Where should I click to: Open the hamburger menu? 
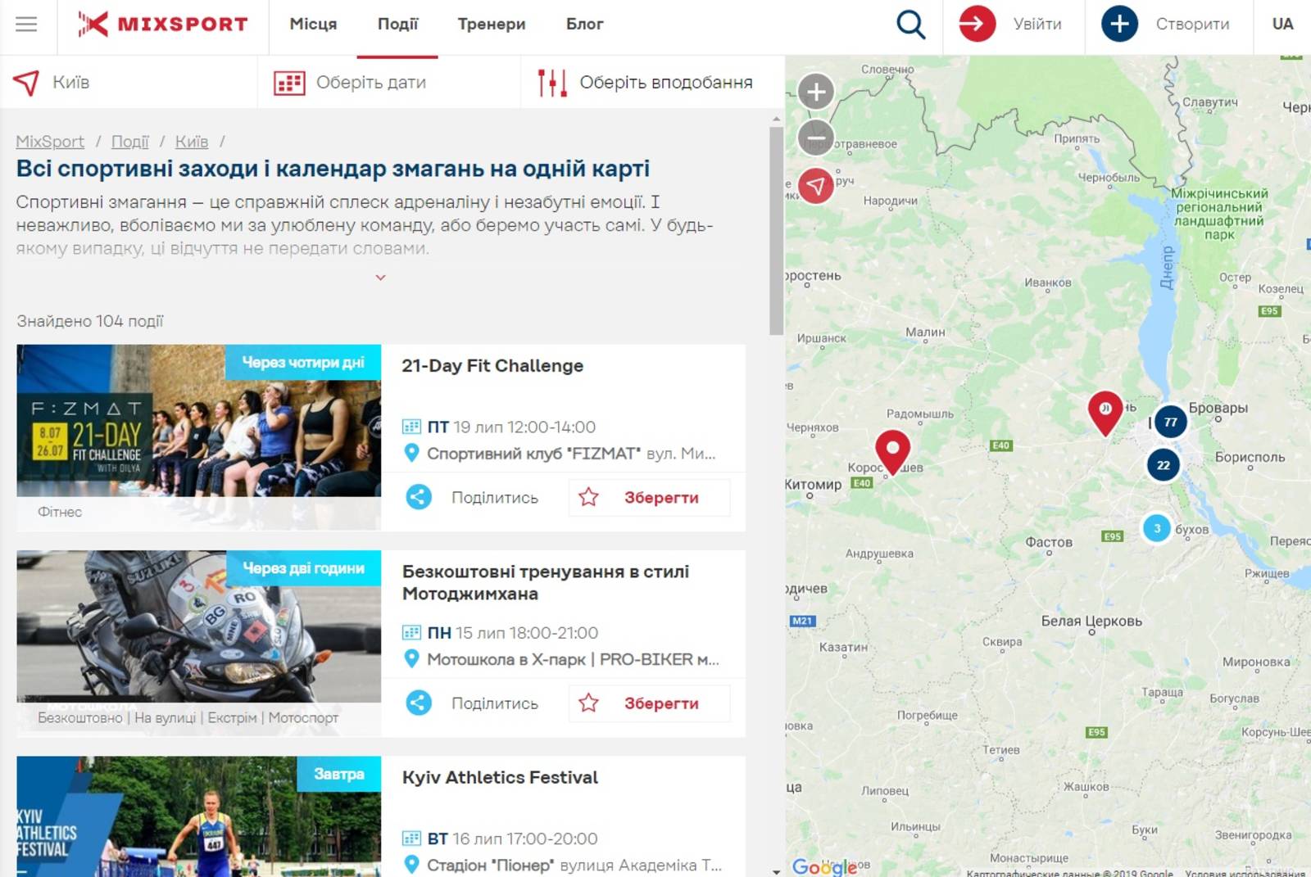coord(26,24)
